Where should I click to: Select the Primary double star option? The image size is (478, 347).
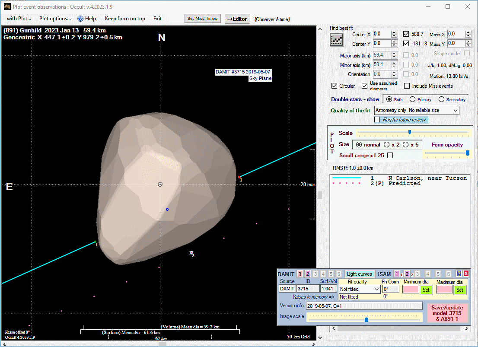pyautogui.click(x=413, y=99)
